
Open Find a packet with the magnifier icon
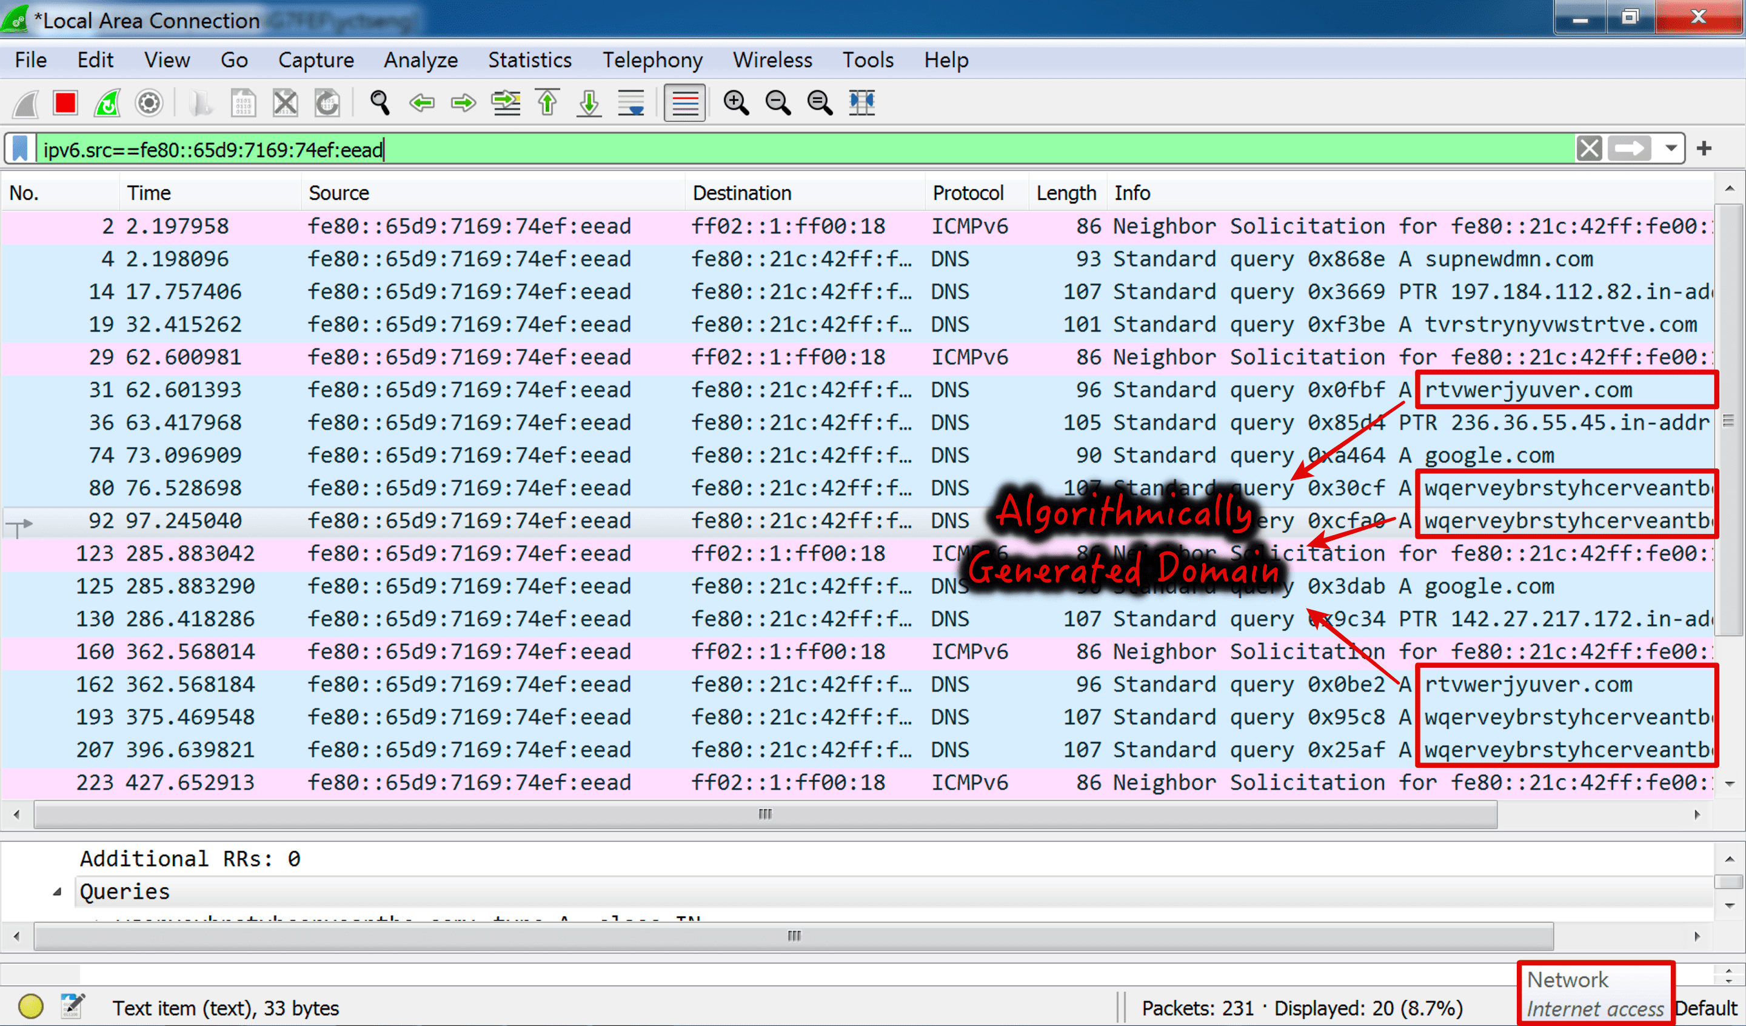point(380,102)
